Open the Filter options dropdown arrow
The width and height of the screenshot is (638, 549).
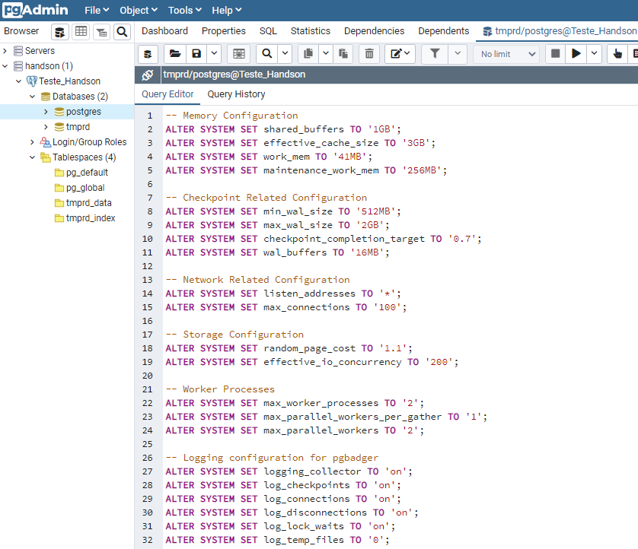[x=458, y=54]
